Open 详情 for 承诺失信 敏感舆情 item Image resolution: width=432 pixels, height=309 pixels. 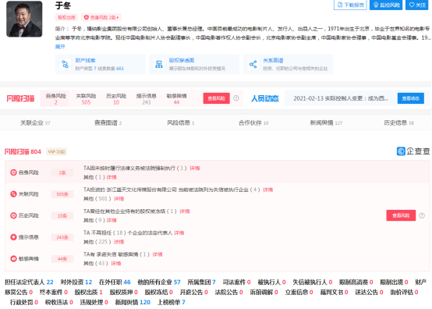pos(158,254)
